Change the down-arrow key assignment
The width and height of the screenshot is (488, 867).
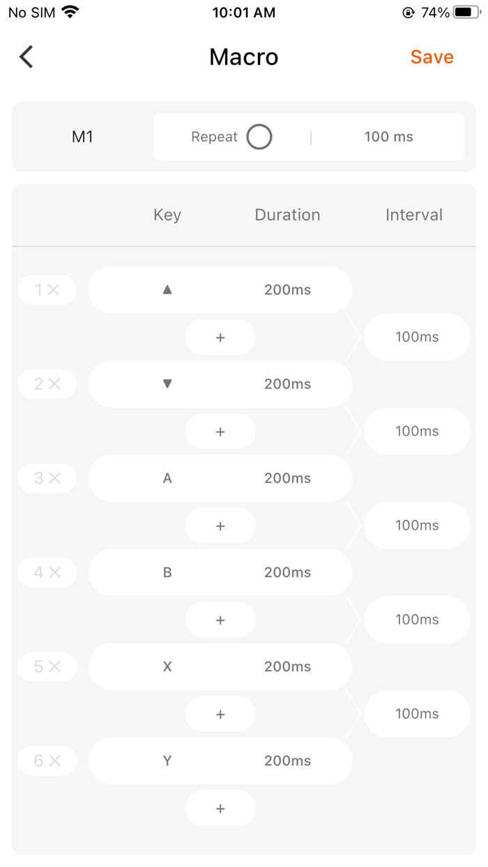(167, 384)
